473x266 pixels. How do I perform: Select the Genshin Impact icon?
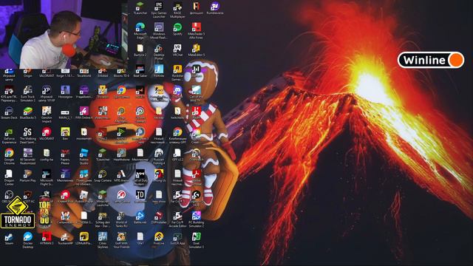coord(47,115)
